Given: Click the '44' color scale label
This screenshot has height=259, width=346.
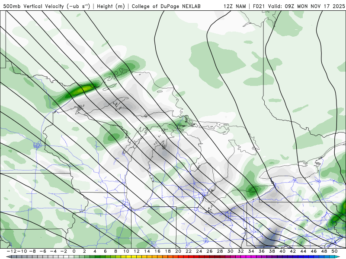Looking at the screenshot, I should (x=303, y=251).
